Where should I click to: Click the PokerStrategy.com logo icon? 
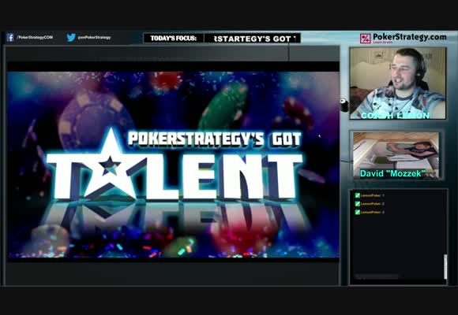tap(365, 38)
